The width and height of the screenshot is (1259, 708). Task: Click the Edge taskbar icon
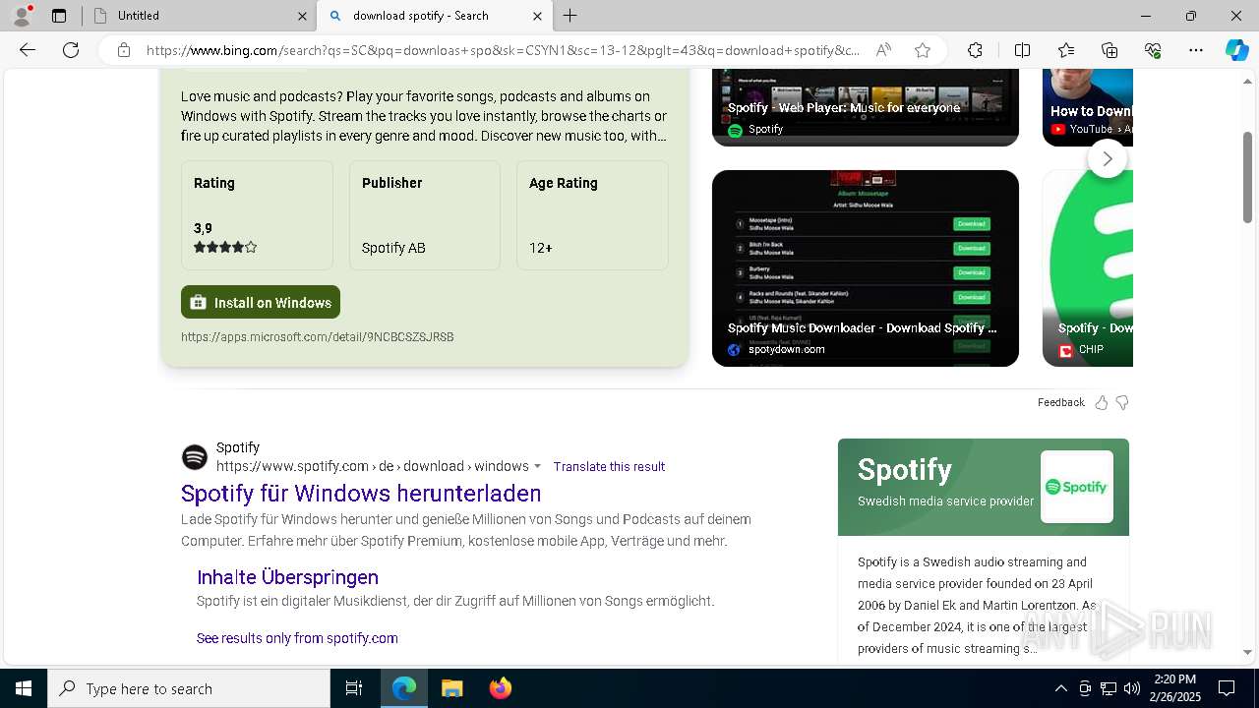coord(404,688)
